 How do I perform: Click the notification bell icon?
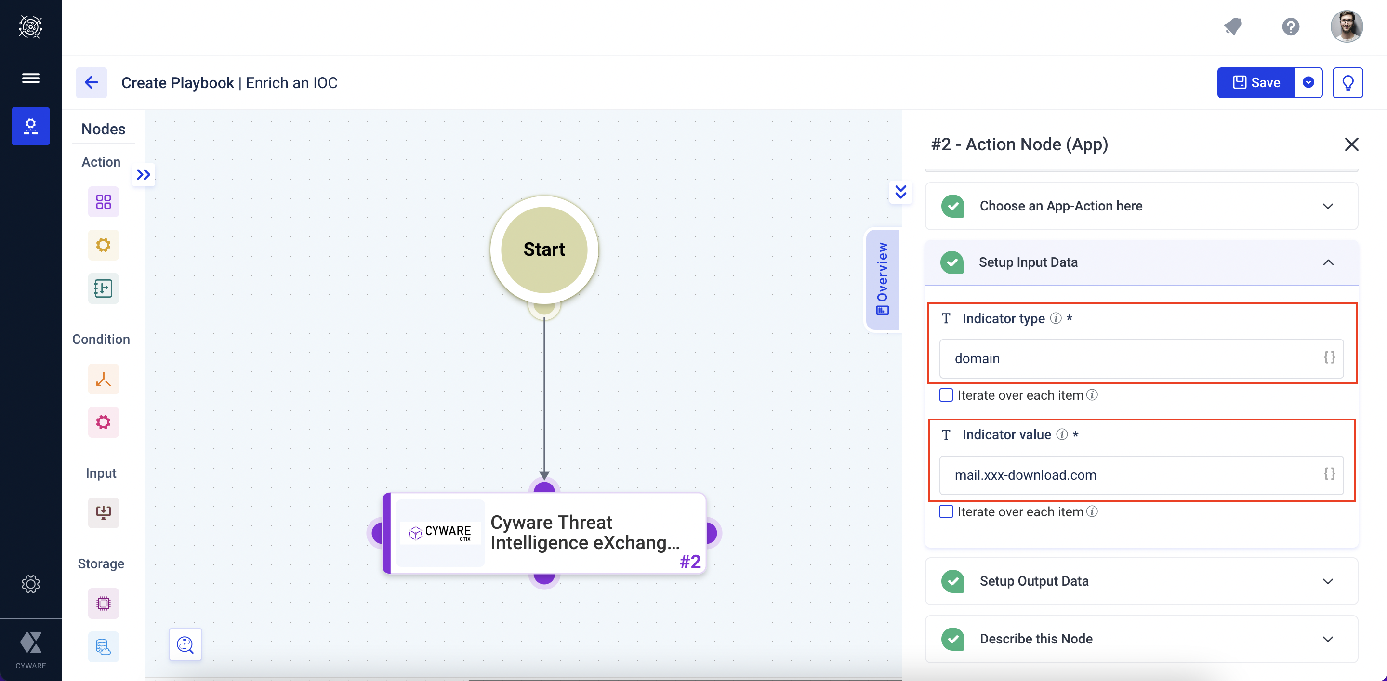(1232, 26)
